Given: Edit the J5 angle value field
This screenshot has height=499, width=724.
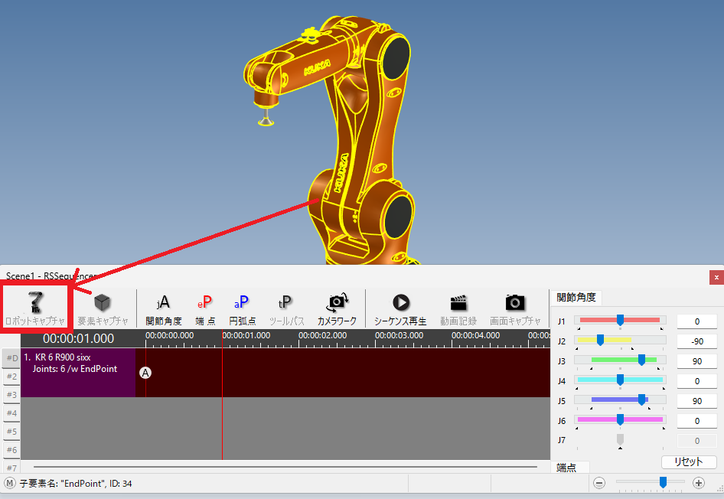Looking at the screenshot, I should [697, 401].
